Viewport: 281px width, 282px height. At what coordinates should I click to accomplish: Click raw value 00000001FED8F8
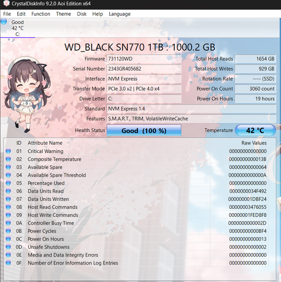click(x=248, y=215)
